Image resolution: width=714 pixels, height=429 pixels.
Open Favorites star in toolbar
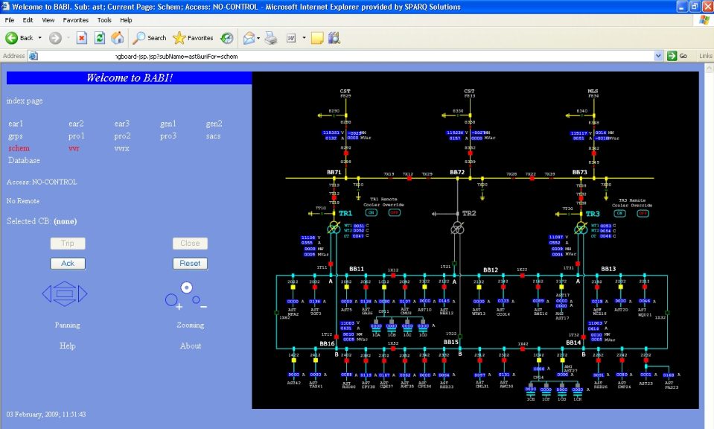193,38
